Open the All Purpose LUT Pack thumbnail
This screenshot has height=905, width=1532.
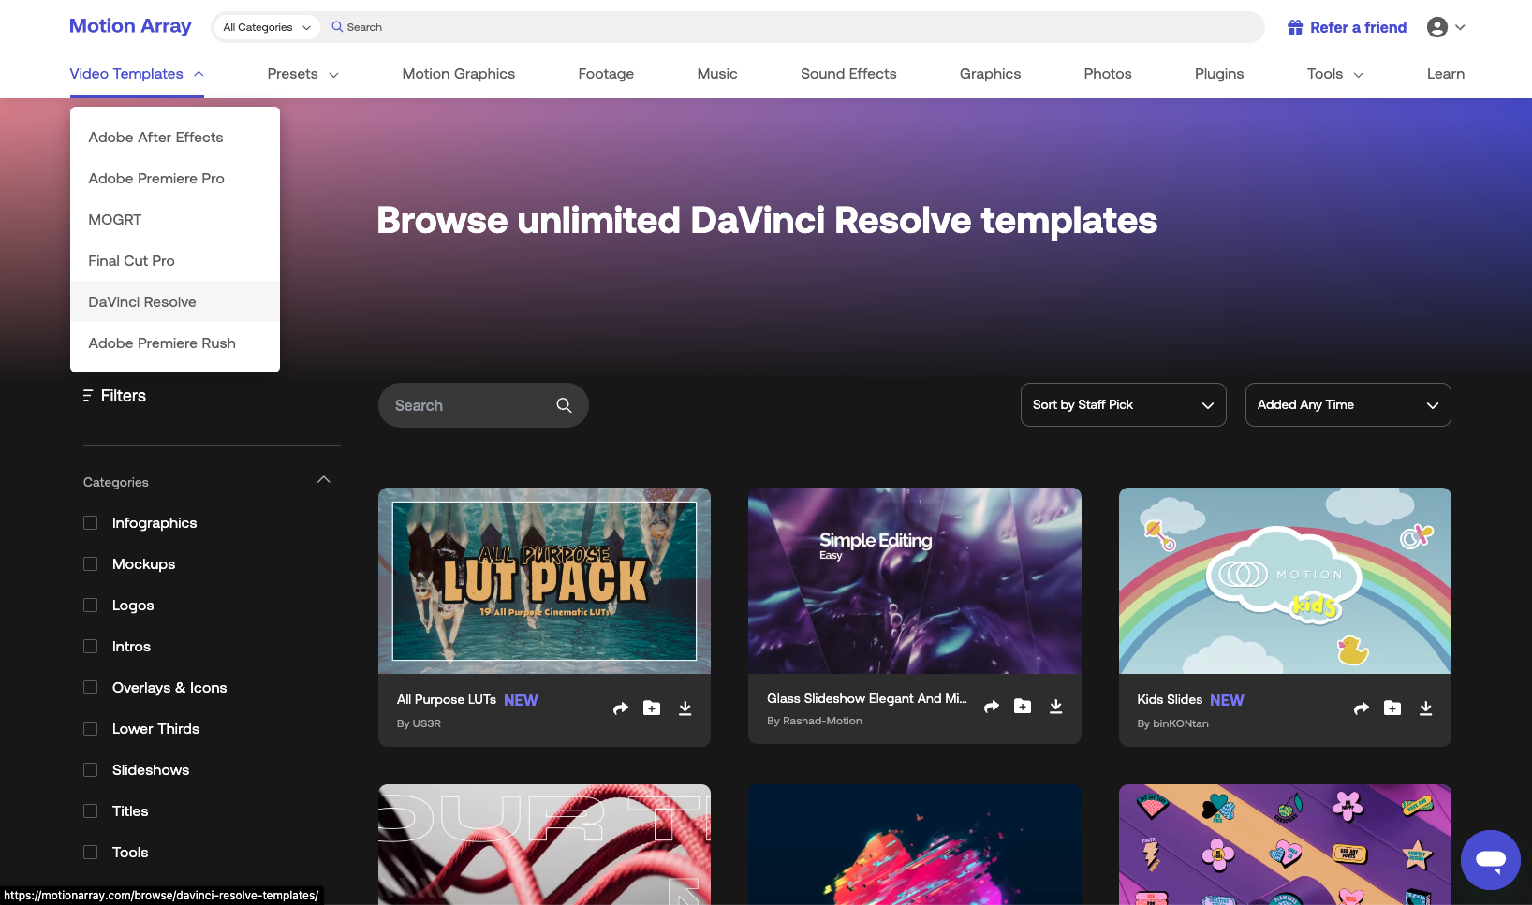point(544,580)
